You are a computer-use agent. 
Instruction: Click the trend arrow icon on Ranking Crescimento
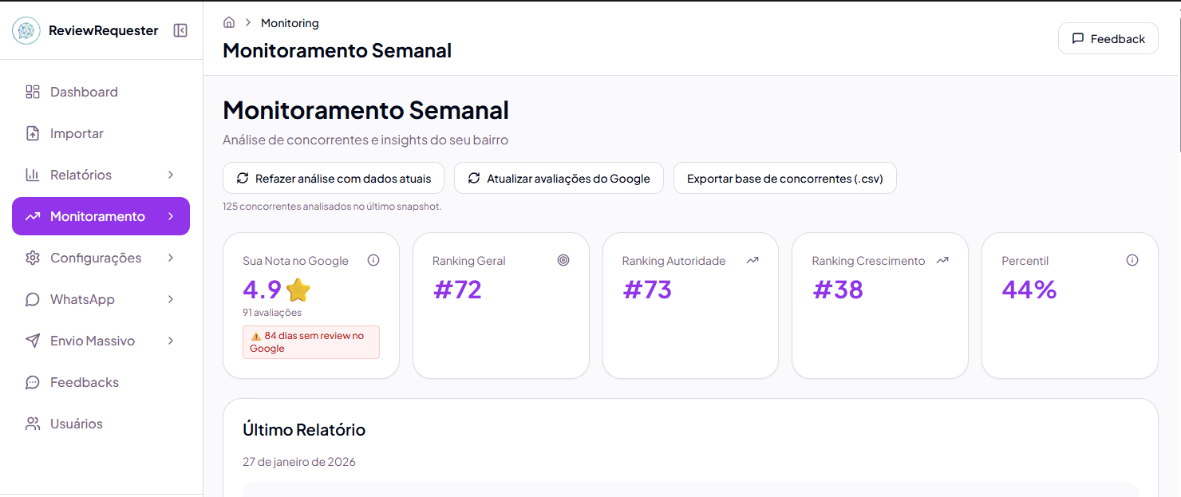click(943, 260)
